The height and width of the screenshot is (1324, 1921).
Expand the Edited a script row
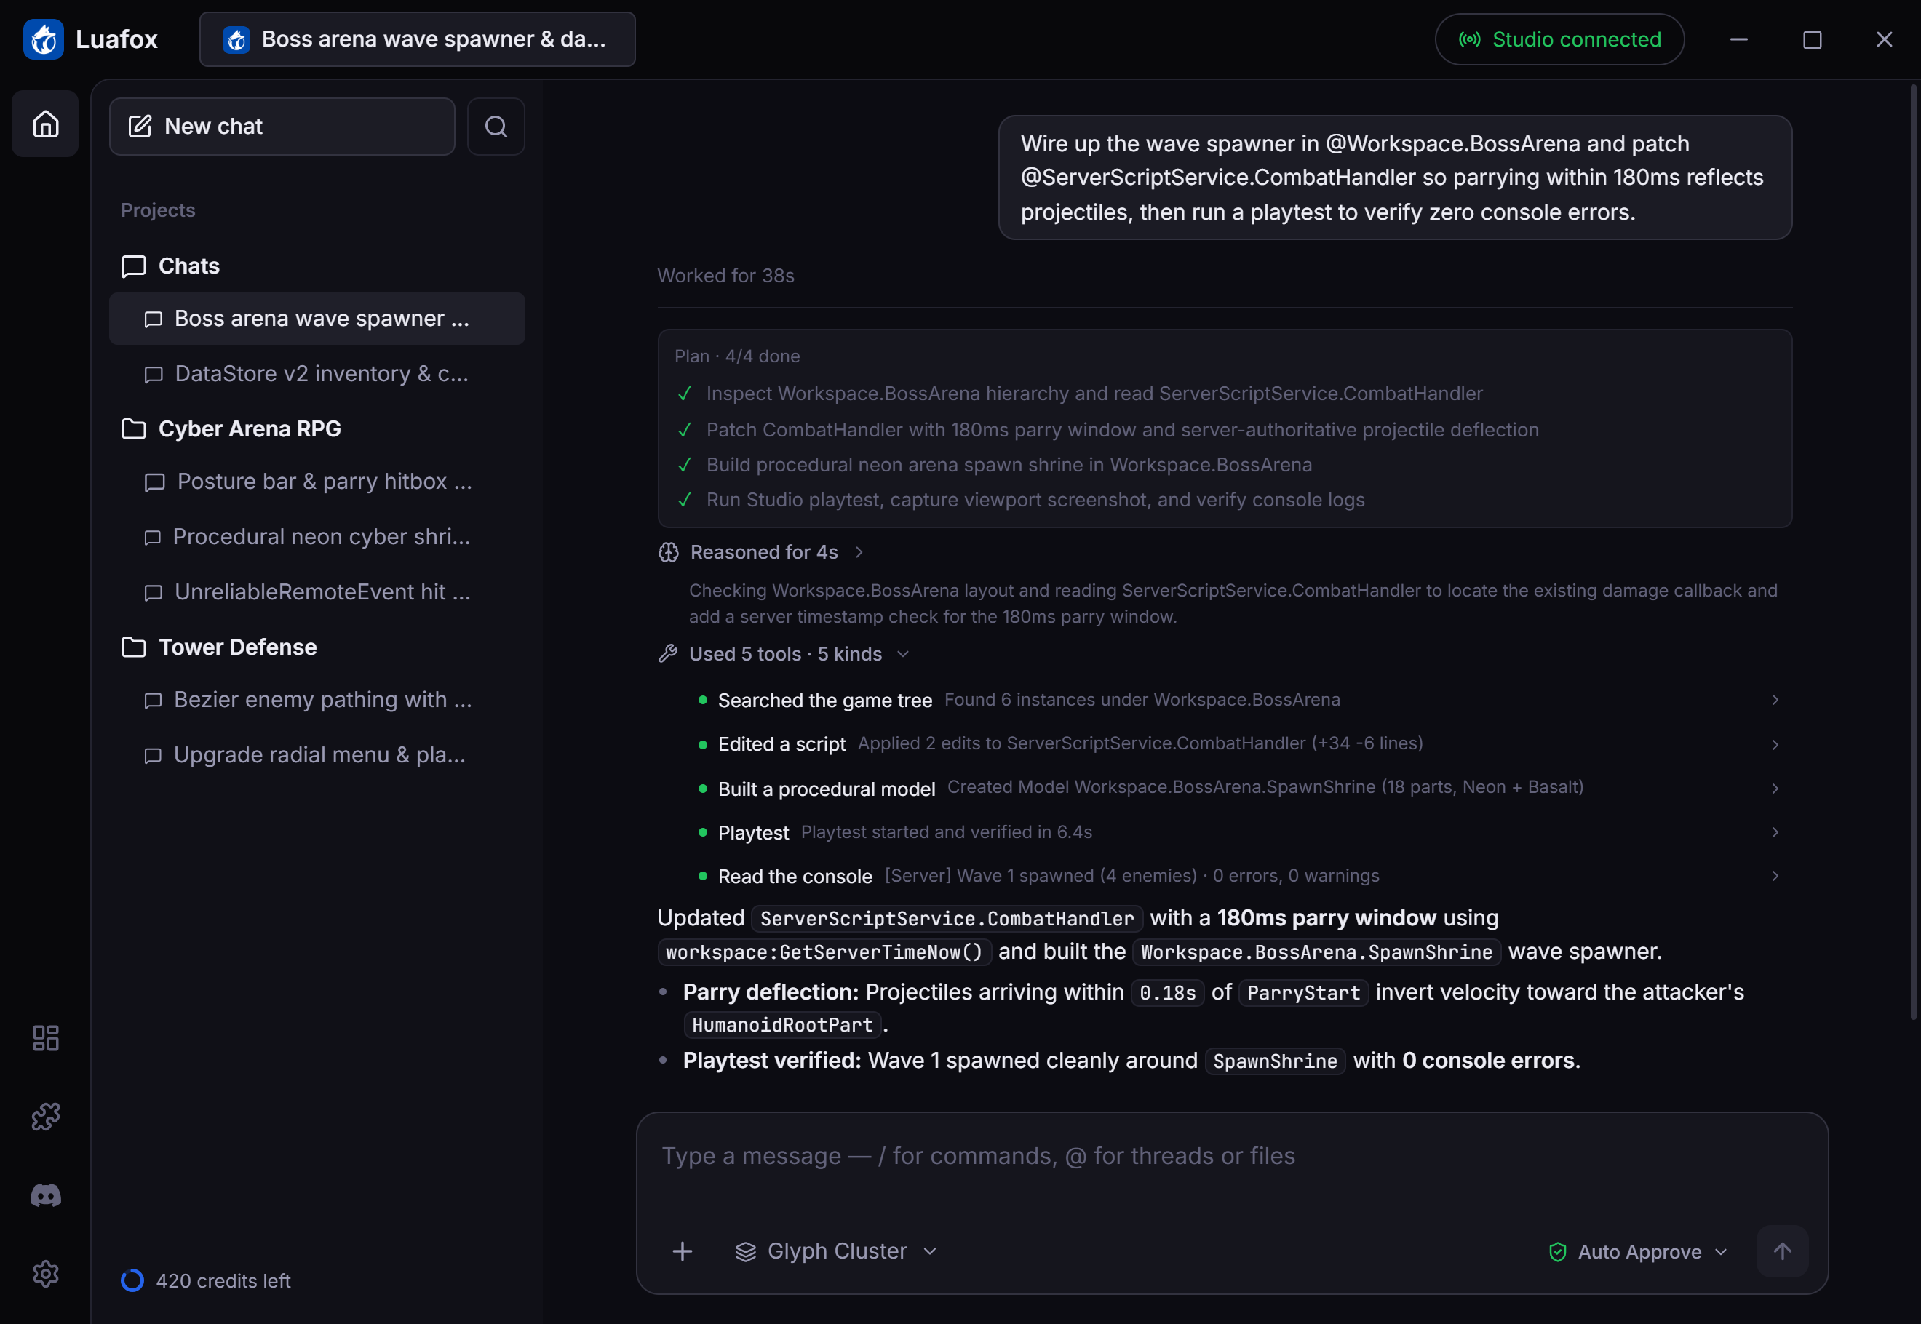(1239, 744)
